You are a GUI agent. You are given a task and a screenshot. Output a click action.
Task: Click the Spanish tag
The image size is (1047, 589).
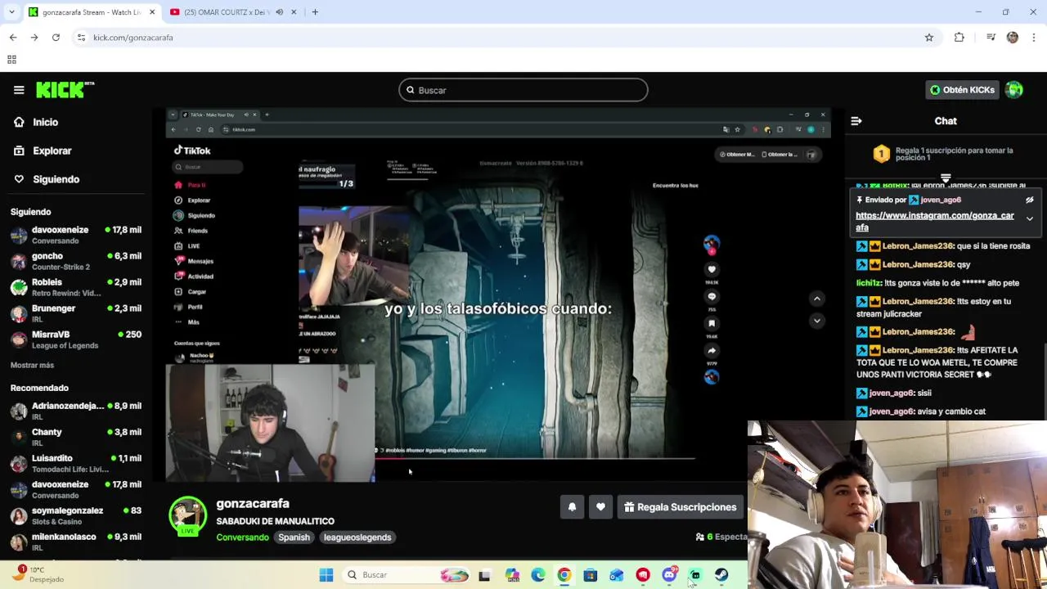click(x=294, y=537)
